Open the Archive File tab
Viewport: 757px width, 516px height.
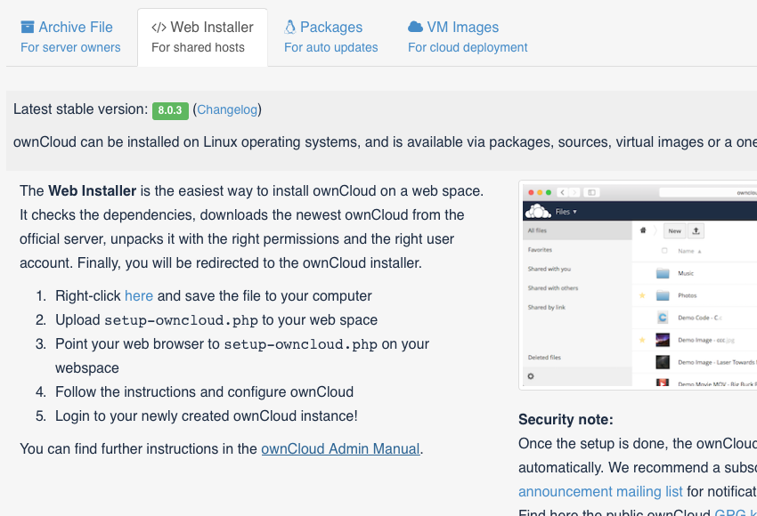pyautogui.click(x=70, y=36)
